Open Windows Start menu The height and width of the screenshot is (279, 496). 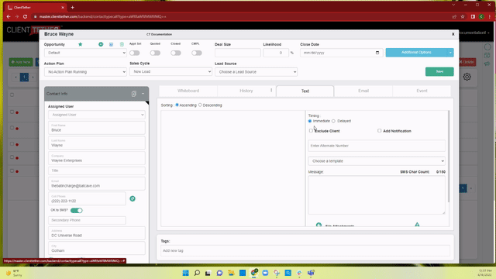(x=186, y=273)
